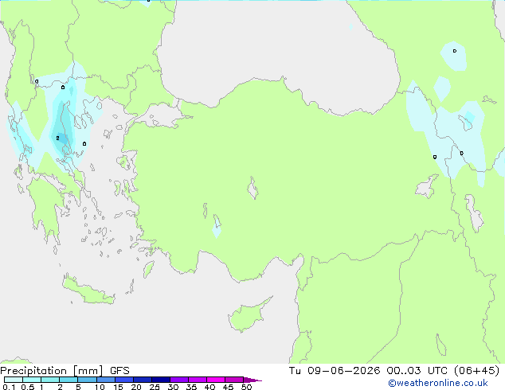Click the '2' precipitation value on the map
505x390 pixels.
(x=57, y=138)
